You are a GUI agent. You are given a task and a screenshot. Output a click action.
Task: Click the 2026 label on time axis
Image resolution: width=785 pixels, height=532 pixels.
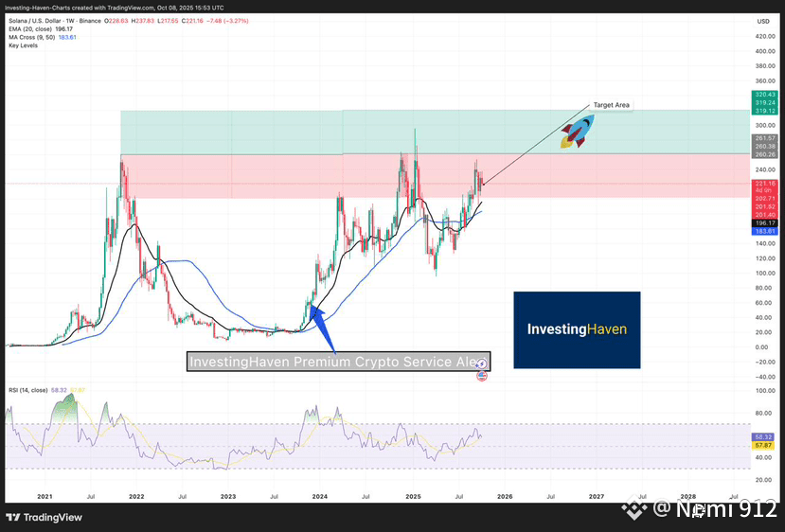click(505, 496)
